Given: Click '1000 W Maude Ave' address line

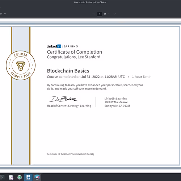Looking at the screenshot, I should click(116, 102).
